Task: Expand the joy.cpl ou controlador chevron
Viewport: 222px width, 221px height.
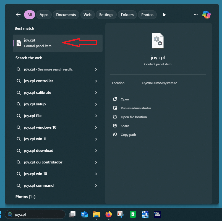Action: coord(96,162)
